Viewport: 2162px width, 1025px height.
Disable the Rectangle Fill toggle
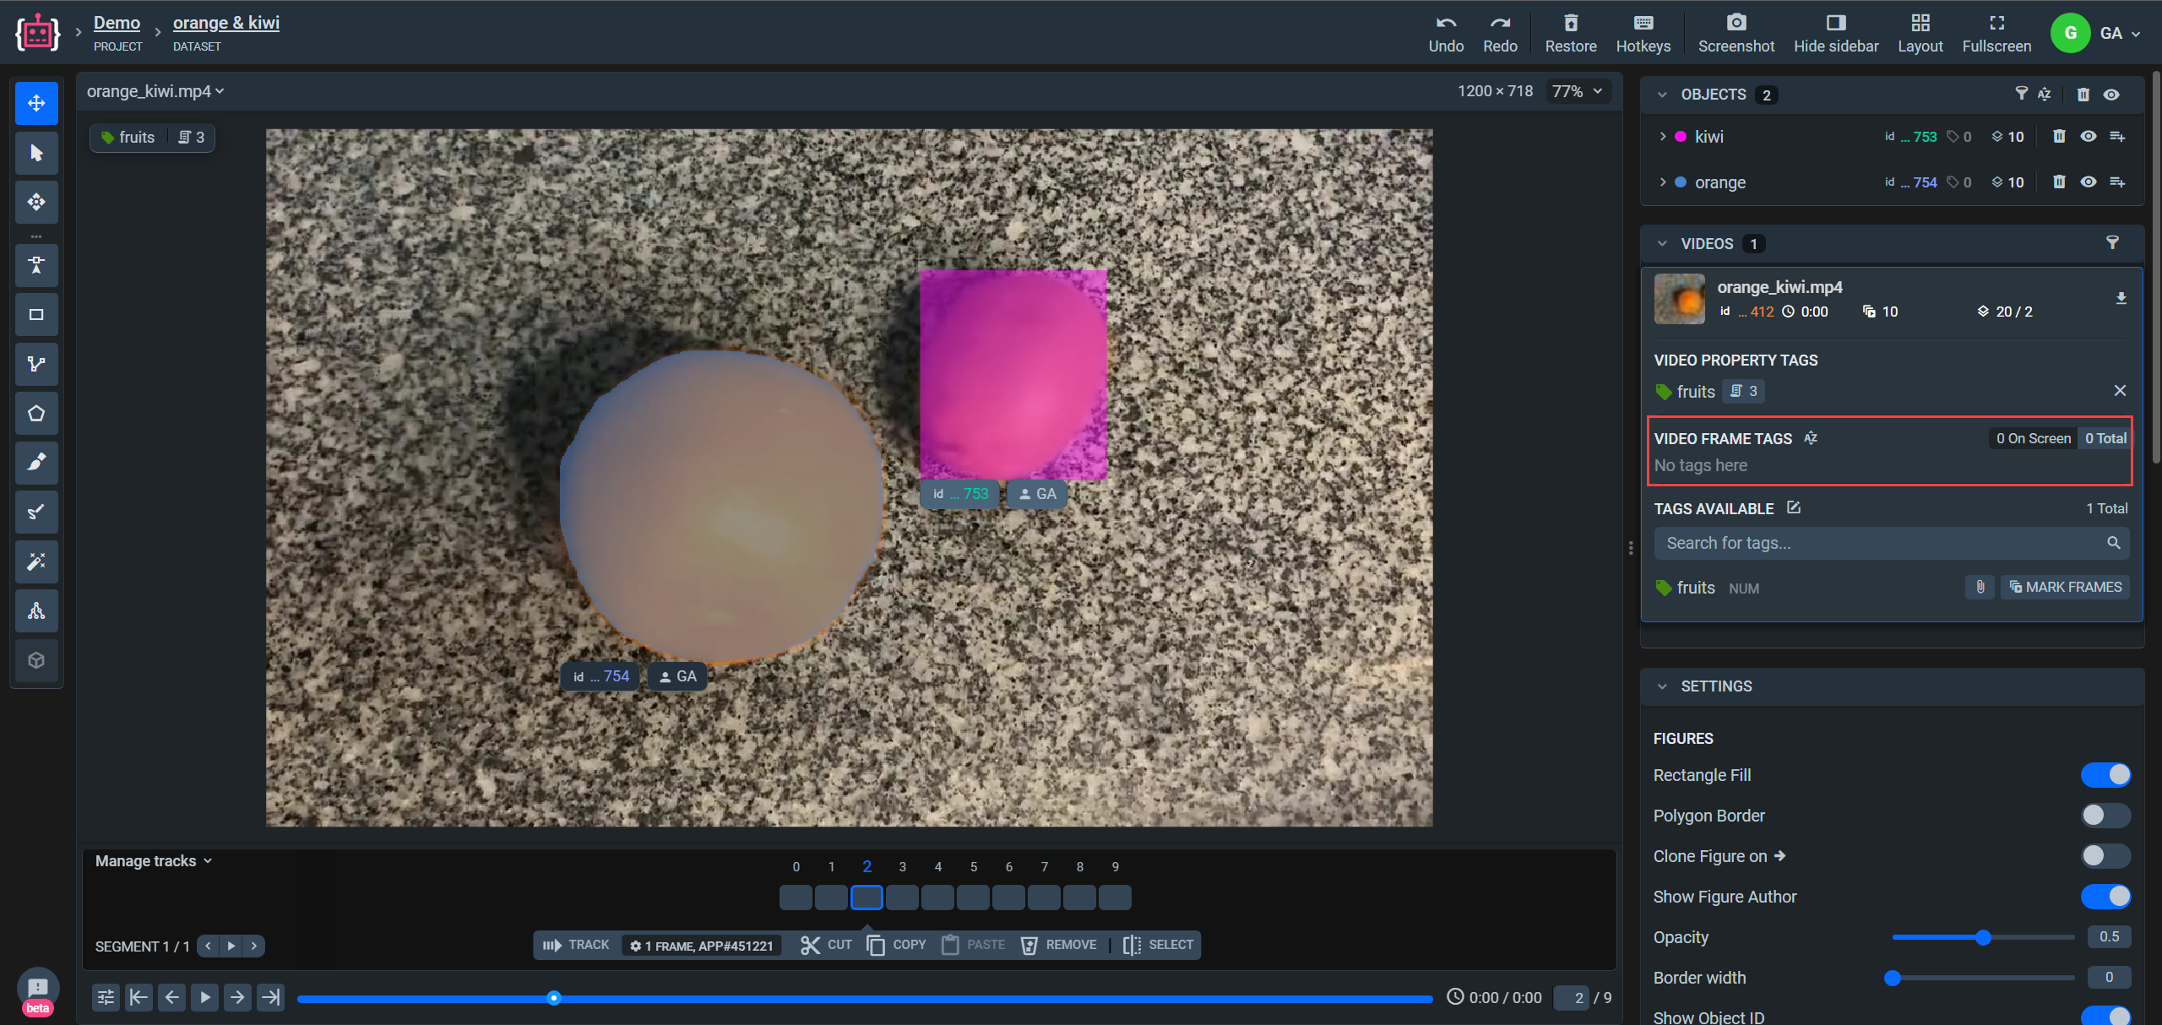2105,774
